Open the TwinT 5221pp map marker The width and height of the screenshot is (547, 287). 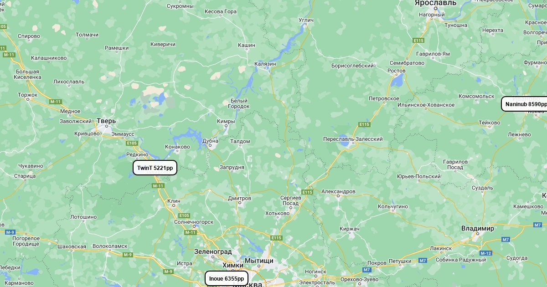pyautogui.click(x=155, y=168)
